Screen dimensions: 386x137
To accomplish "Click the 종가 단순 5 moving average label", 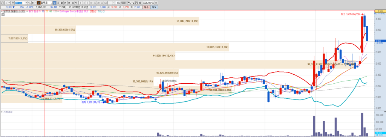I will 35,11.
